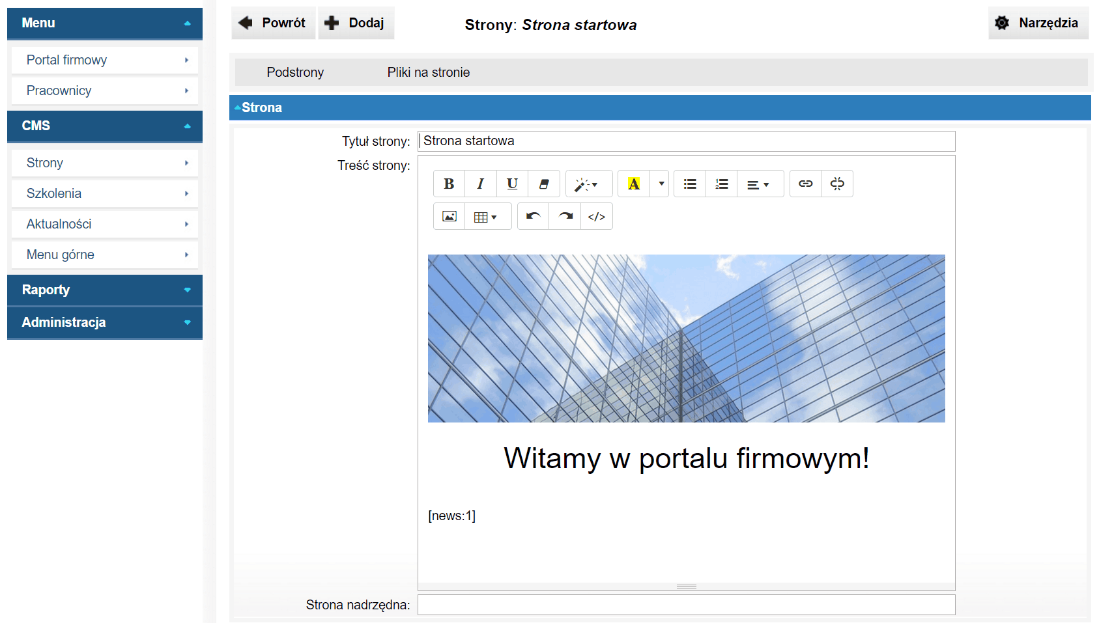Switch to HTML code view
The image size is (1099, 623).
597,217
